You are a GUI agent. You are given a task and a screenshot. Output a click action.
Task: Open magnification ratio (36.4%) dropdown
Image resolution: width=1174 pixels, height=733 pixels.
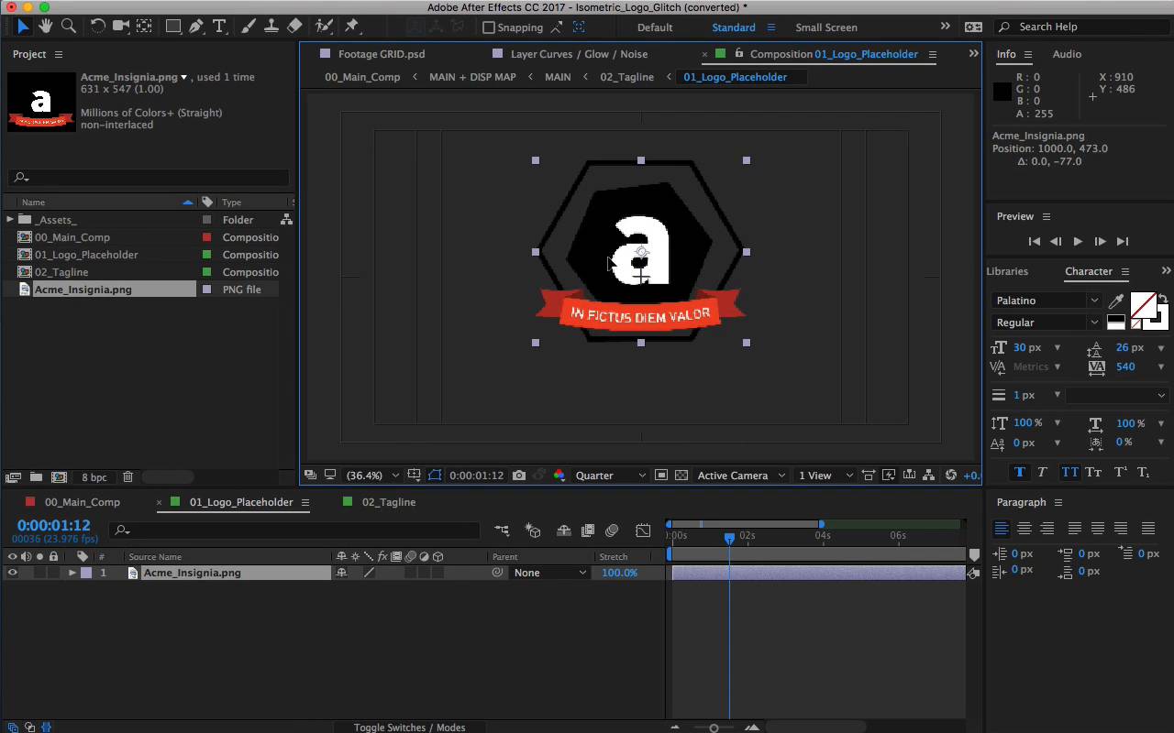point(371,476)
